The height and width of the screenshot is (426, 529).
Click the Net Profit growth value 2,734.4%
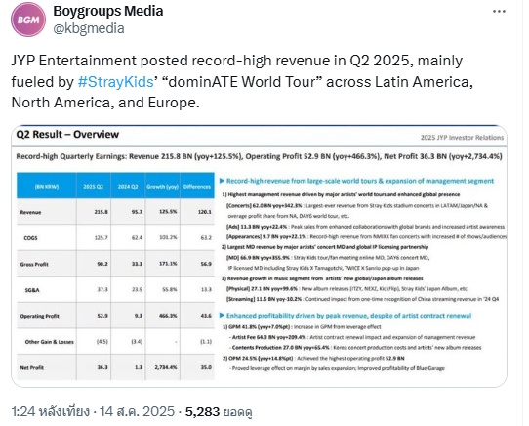[x=166, y=367]
